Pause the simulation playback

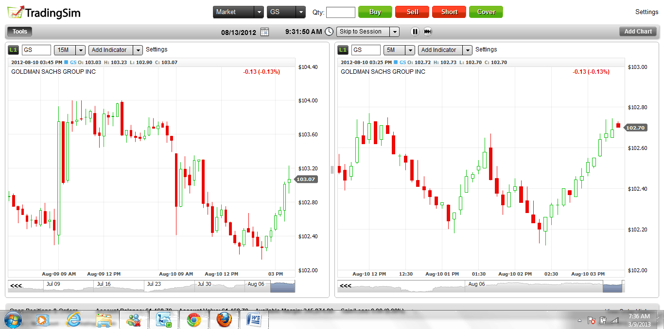(x=415, y=32)
